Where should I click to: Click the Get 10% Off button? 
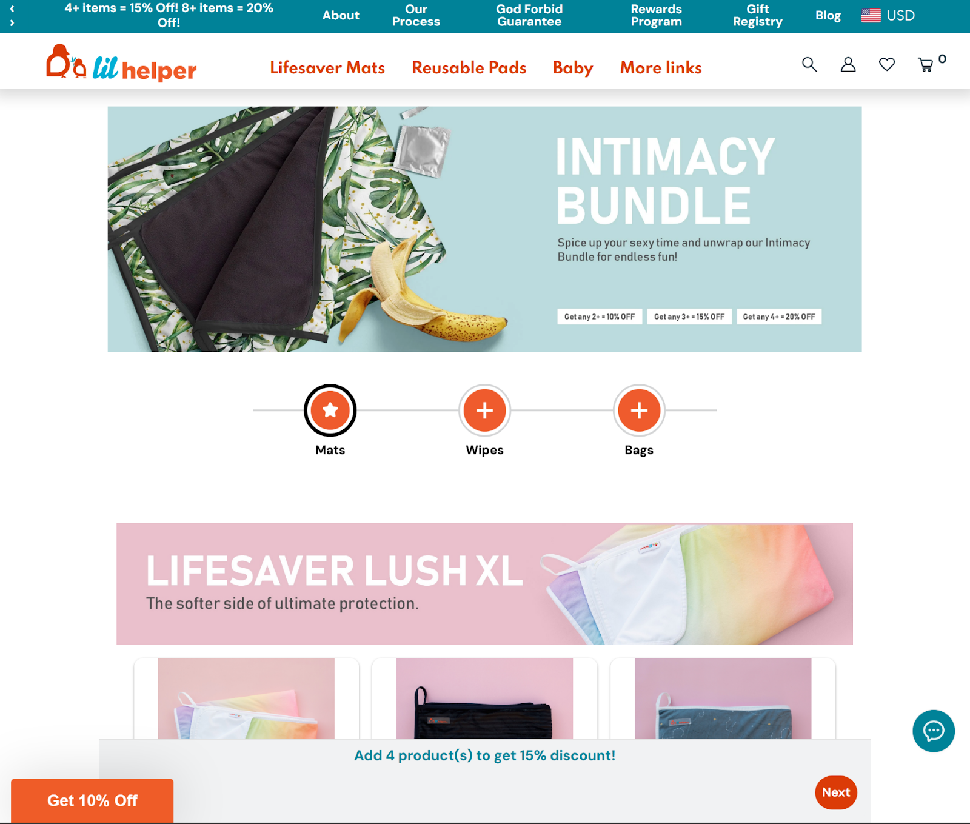92,800
